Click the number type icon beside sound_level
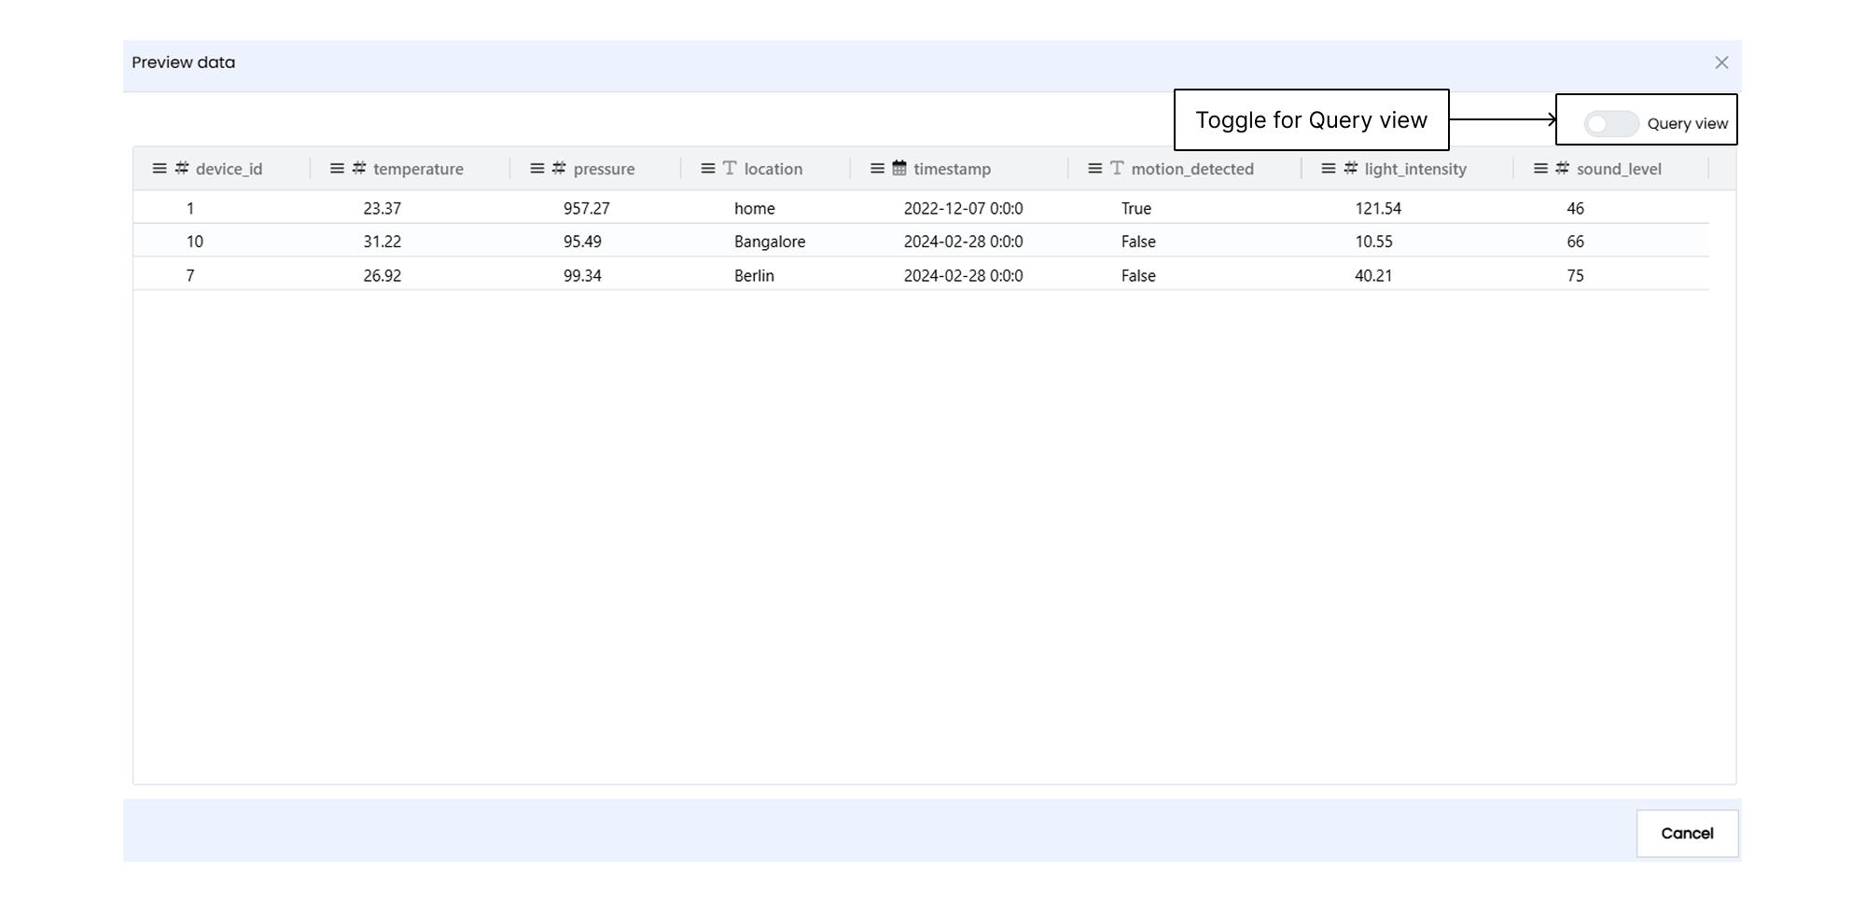The image size is (1866, 902). [1563, 168]
